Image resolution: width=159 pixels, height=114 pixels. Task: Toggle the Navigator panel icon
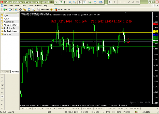(25, 9)
